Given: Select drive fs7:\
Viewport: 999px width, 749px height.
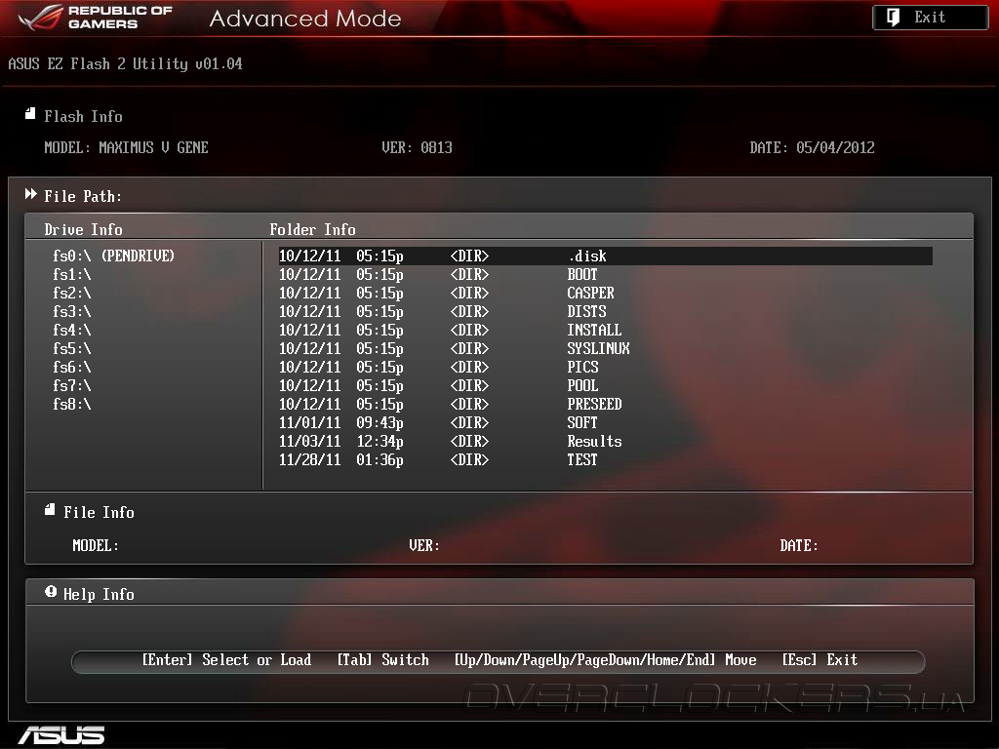Looking at the screenshot, I should [x=72, y=385].
